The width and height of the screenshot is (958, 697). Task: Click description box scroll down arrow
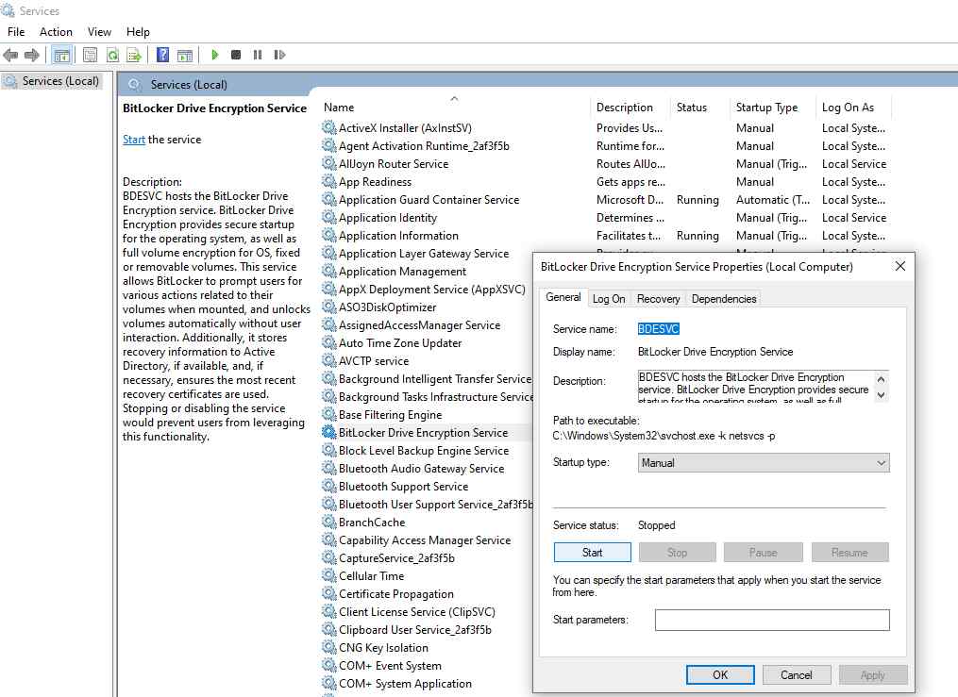(x=881, y=394)
